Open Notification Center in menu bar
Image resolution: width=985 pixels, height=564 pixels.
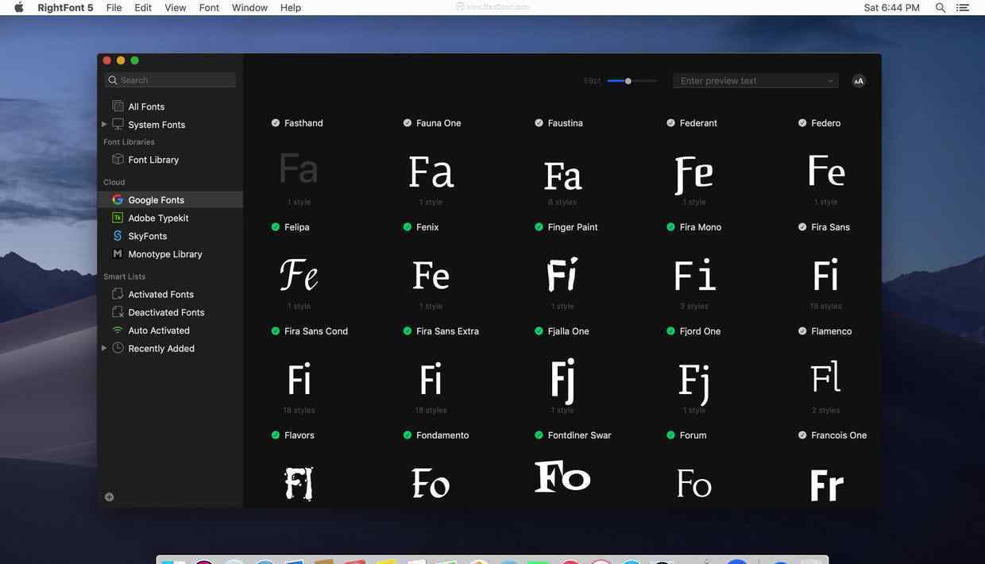tap(964, 7)
